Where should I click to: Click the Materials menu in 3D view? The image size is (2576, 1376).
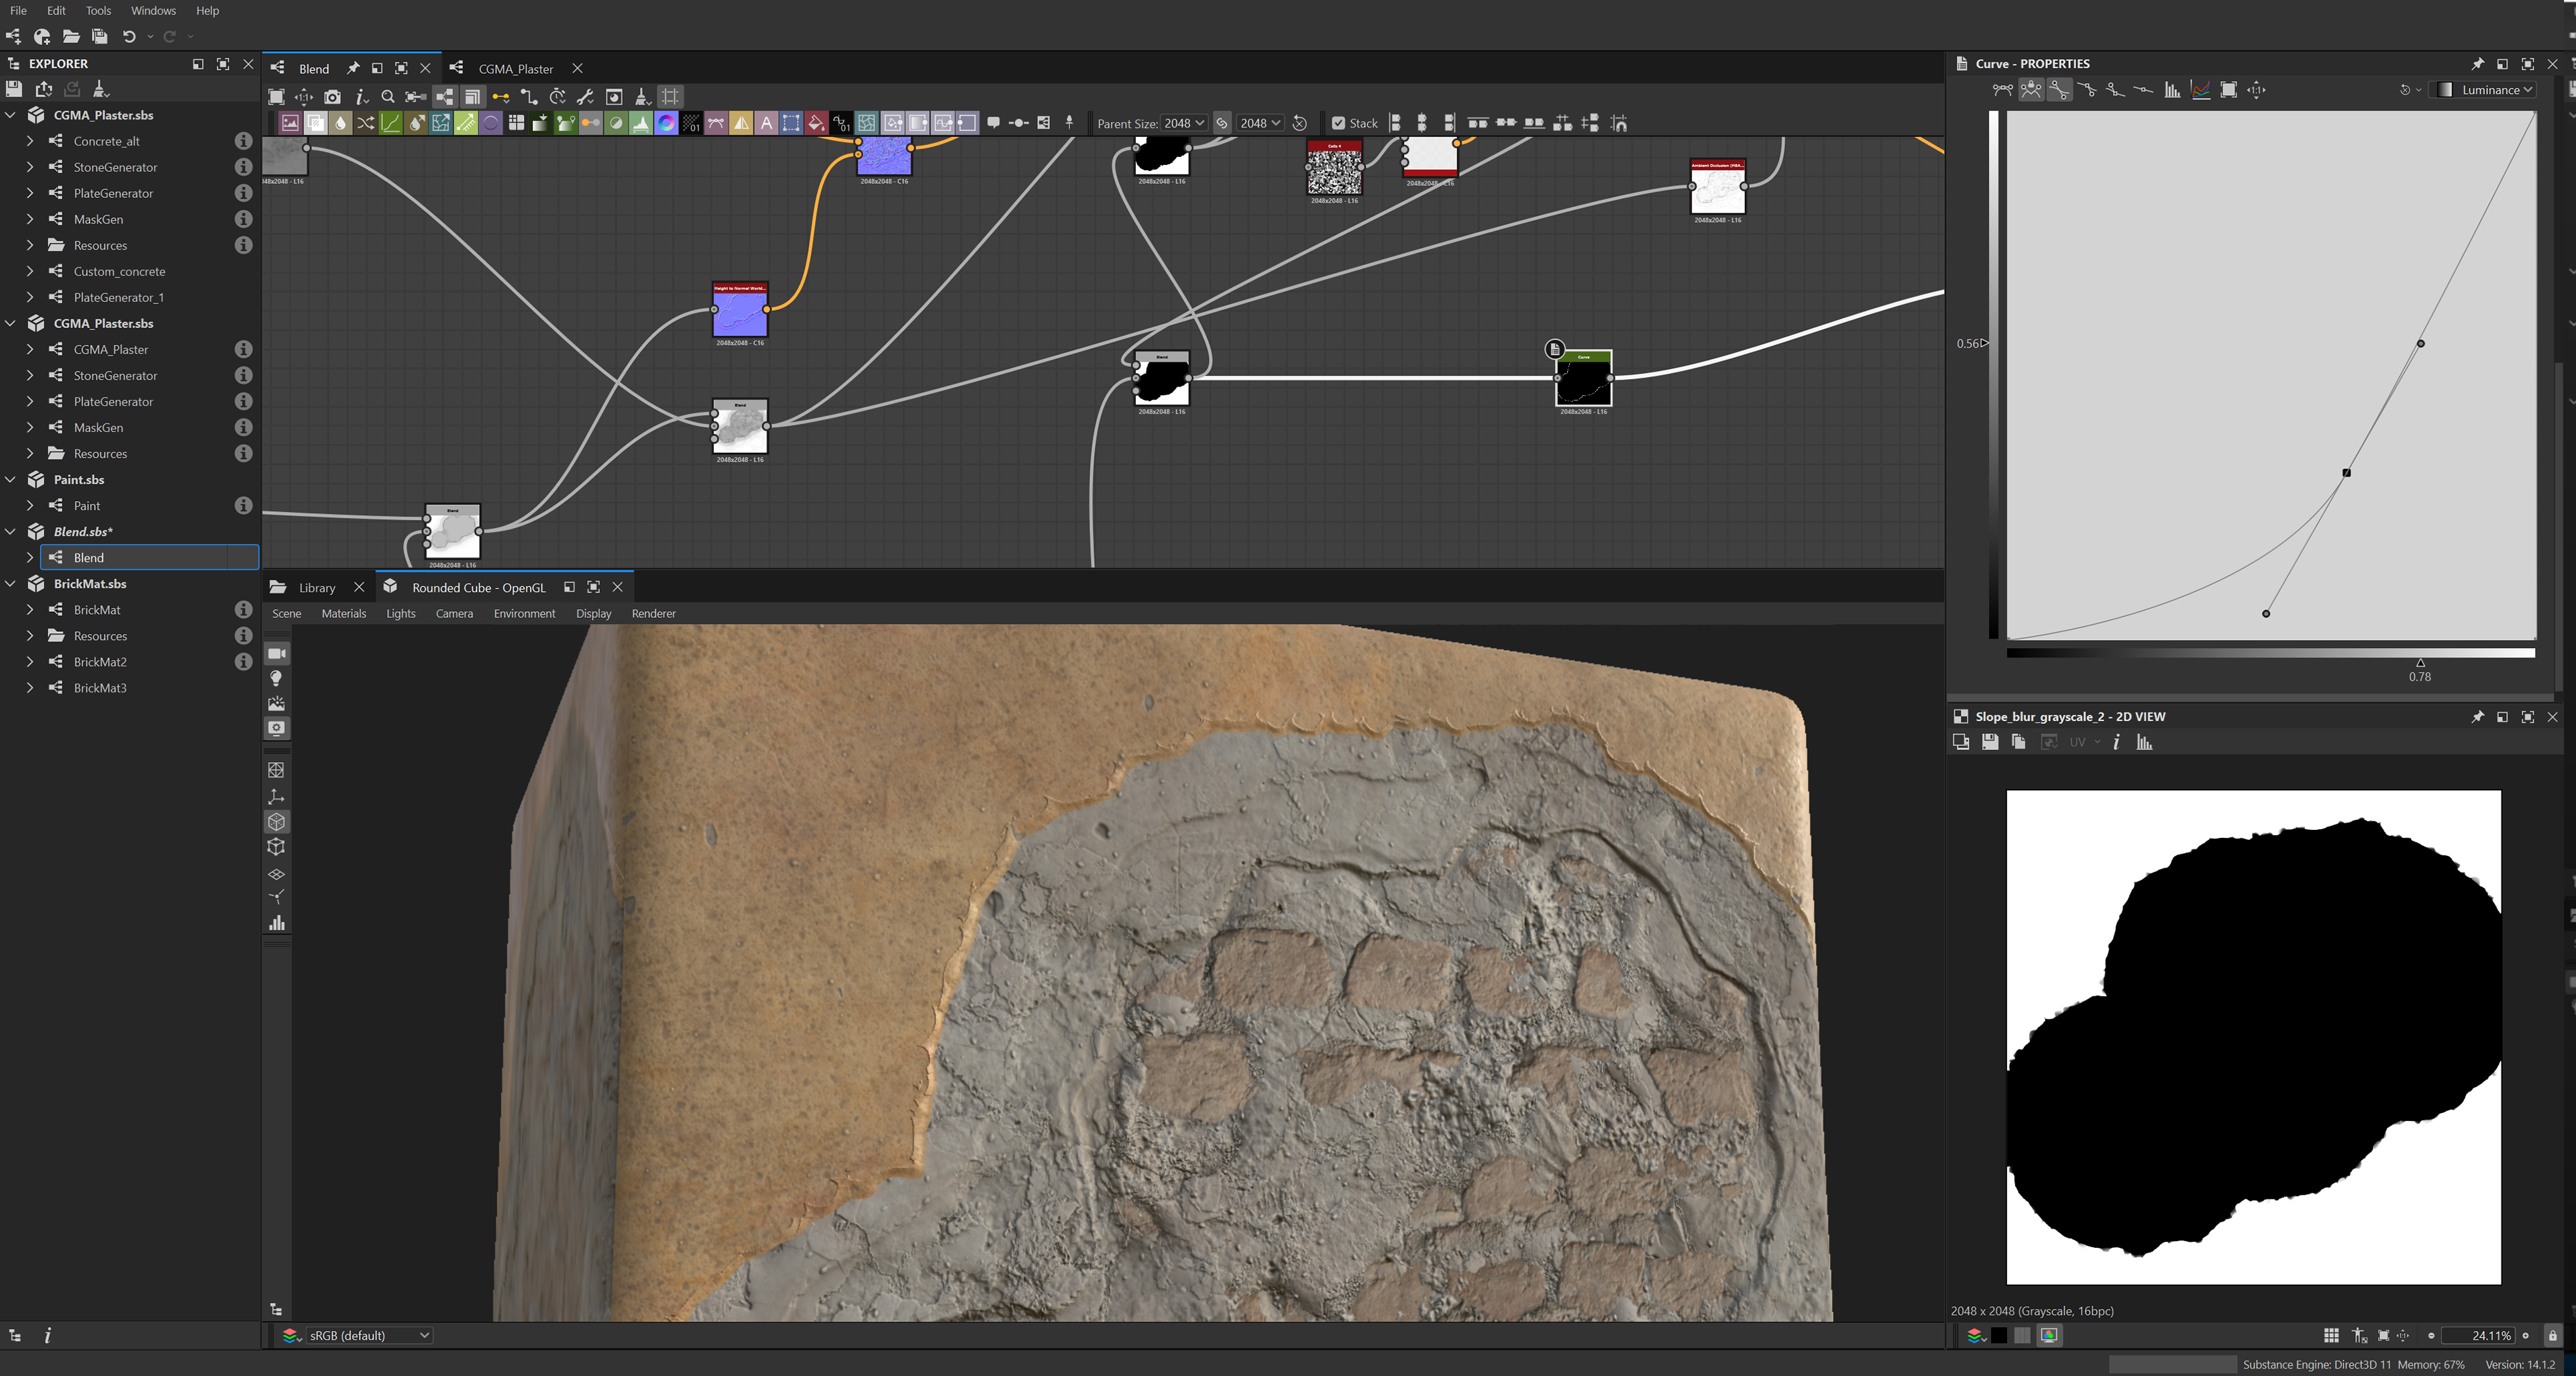pyautogui.click(x=343, y=614)
